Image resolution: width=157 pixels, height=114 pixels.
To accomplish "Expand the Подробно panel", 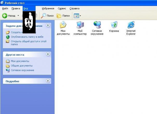I will tap(48, 81).
